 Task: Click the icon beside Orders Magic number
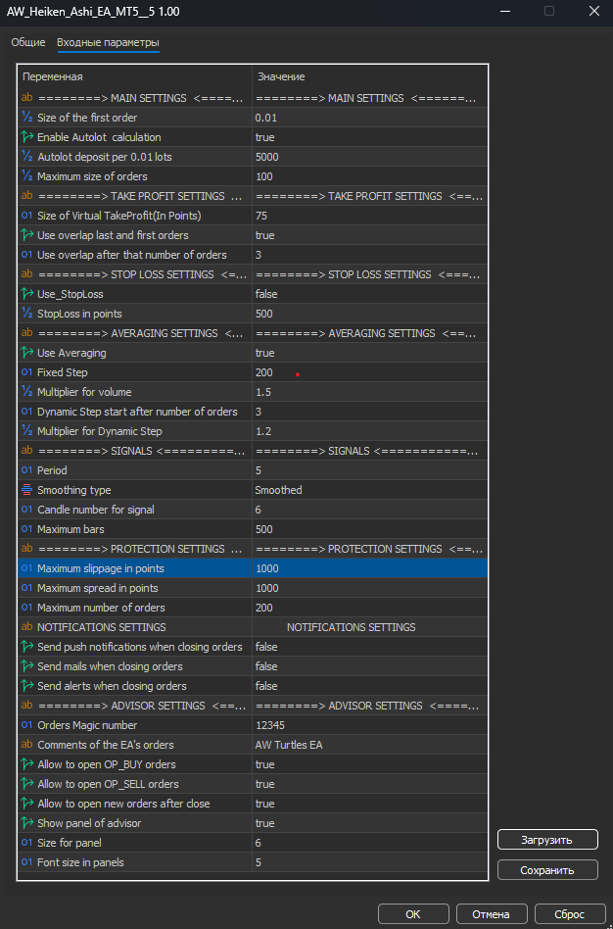pos(26,725)
